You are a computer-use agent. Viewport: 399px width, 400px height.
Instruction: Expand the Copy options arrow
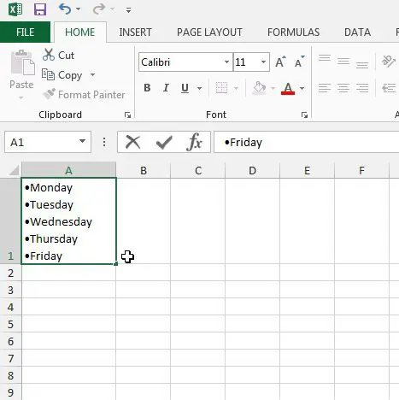92,75
